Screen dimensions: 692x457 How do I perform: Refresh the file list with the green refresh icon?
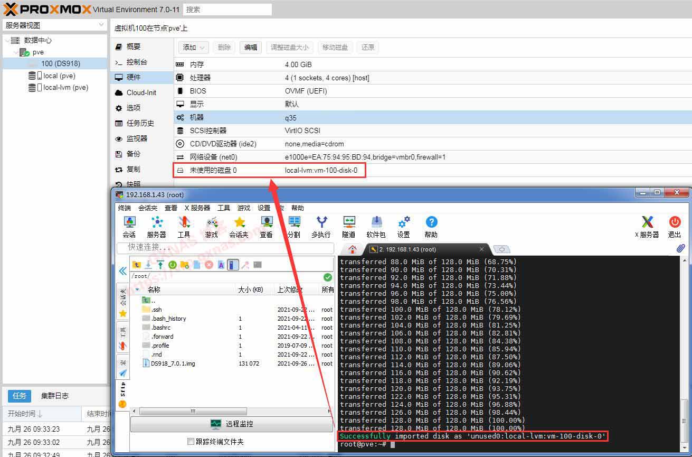coord(173,264)
